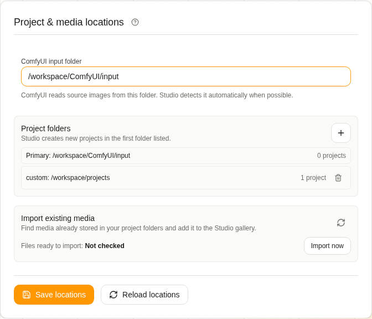Click the ComfyUI input folder label
372x319 pixels.
(51, 61)
